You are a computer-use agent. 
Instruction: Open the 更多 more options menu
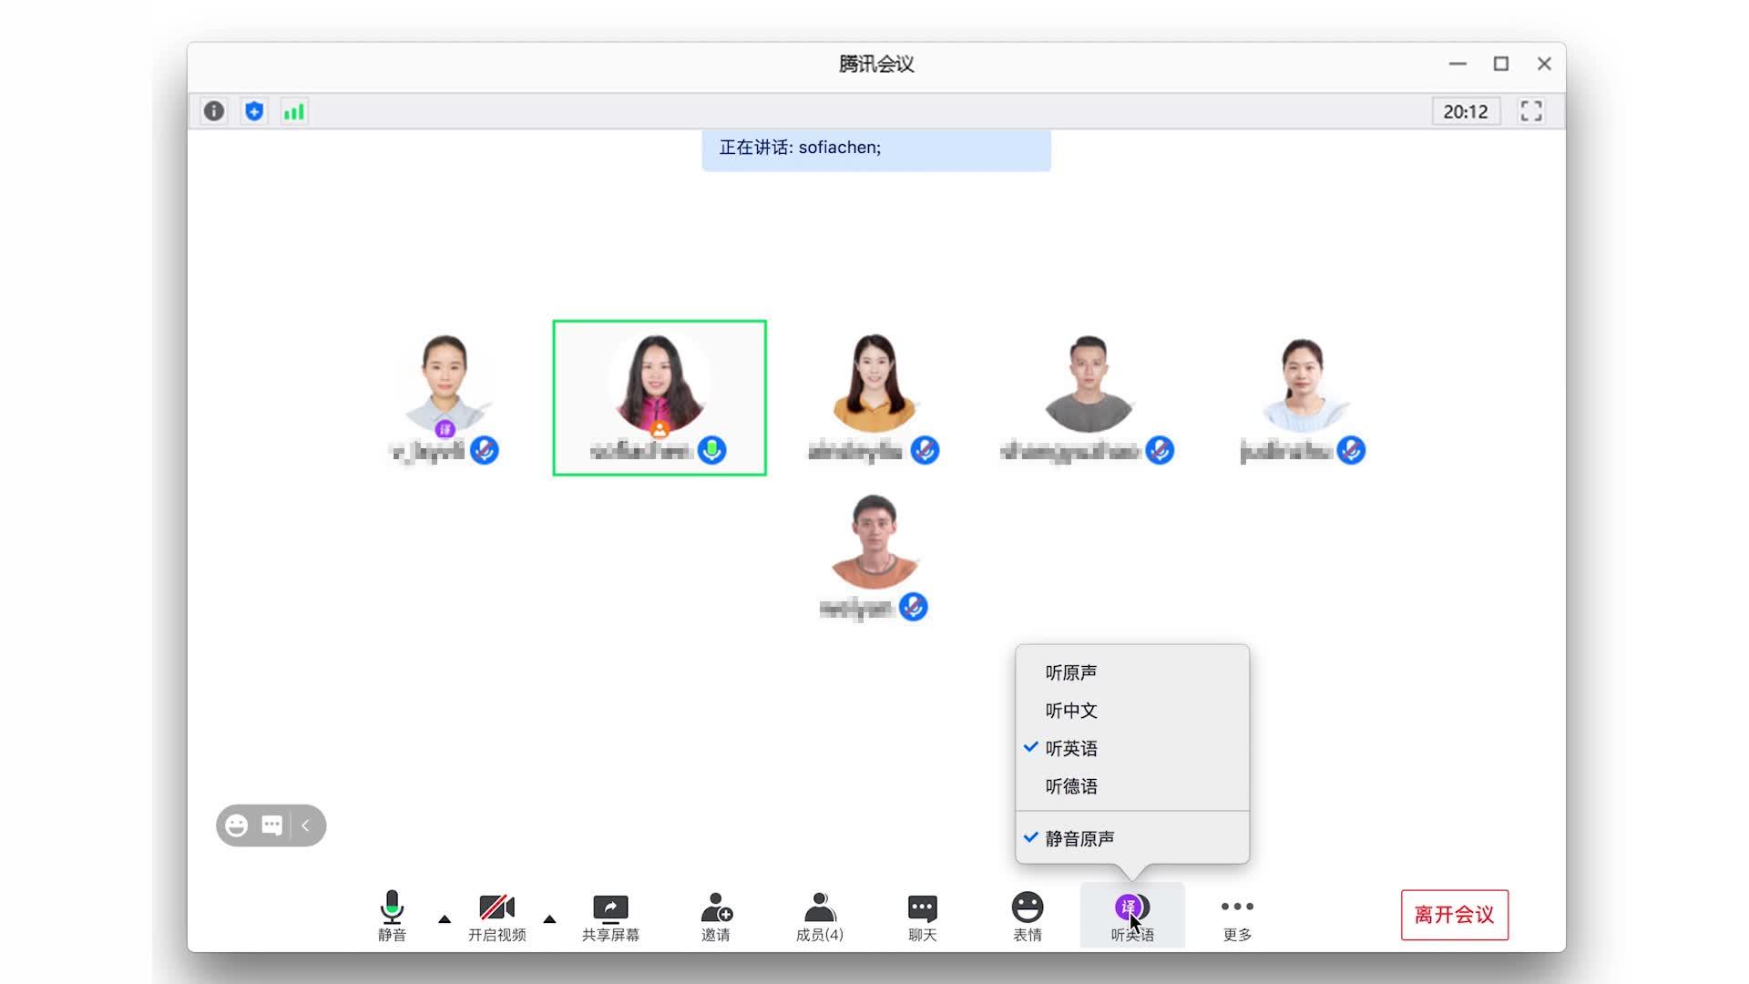[1237, 915]
